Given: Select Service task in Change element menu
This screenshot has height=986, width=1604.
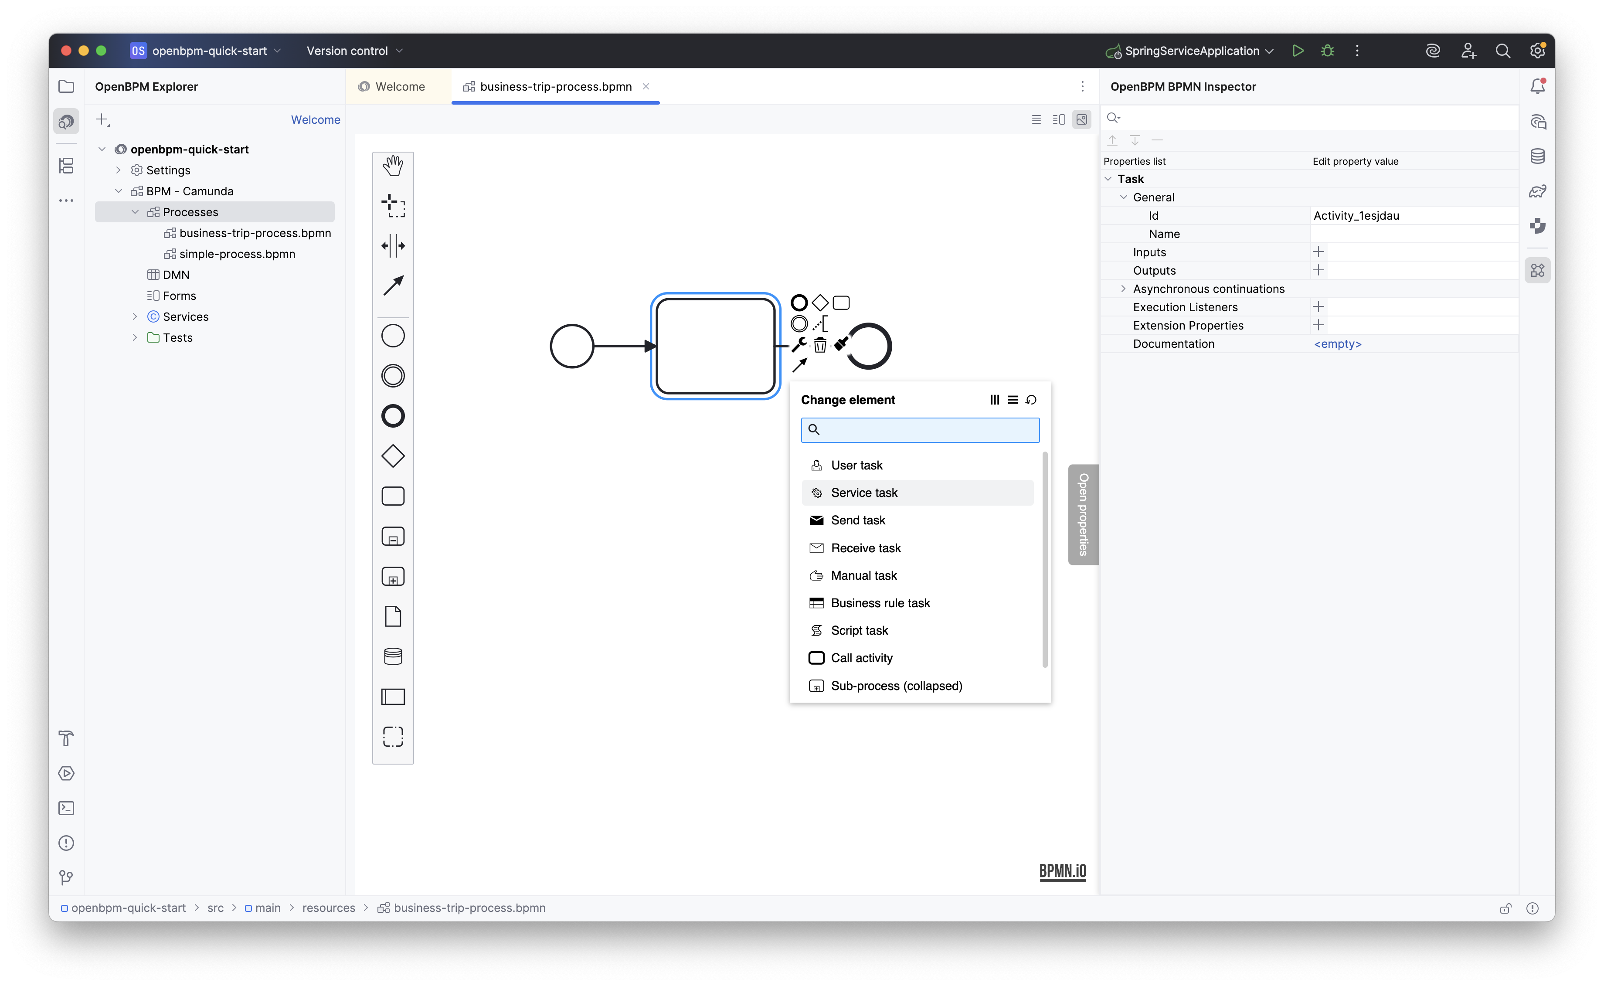Looking at the screenshot, I should [917, 493].
